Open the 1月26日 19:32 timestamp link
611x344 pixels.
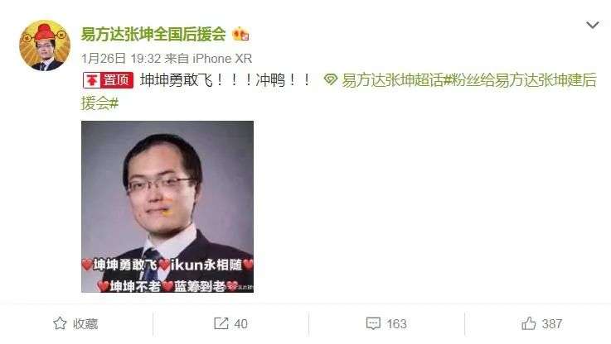click(121, 59)
